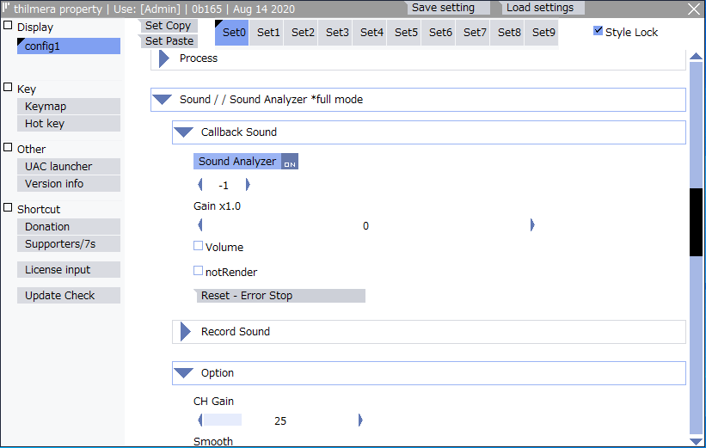Increase the Sound Analyzer device index arrow
Image resolution: width=706 pixels, height=448 pixels.
(248, 185)
